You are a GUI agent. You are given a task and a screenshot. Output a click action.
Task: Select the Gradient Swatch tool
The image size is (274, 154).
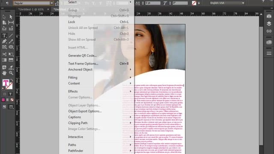(x=4, y=60)
